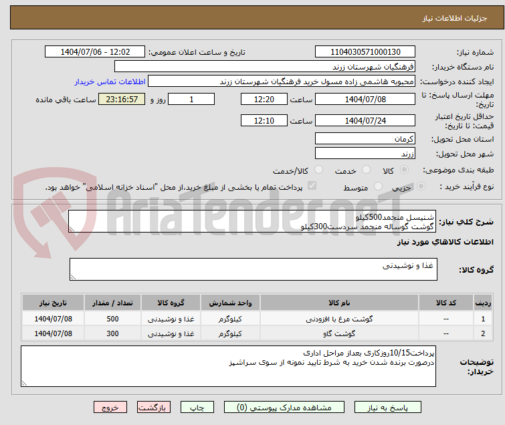Click the validity time field 12:10
505x425 pixels.
point(264,121)
